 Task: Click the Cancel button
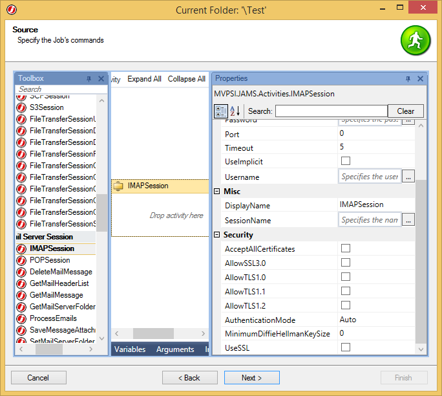pos(39,378)
